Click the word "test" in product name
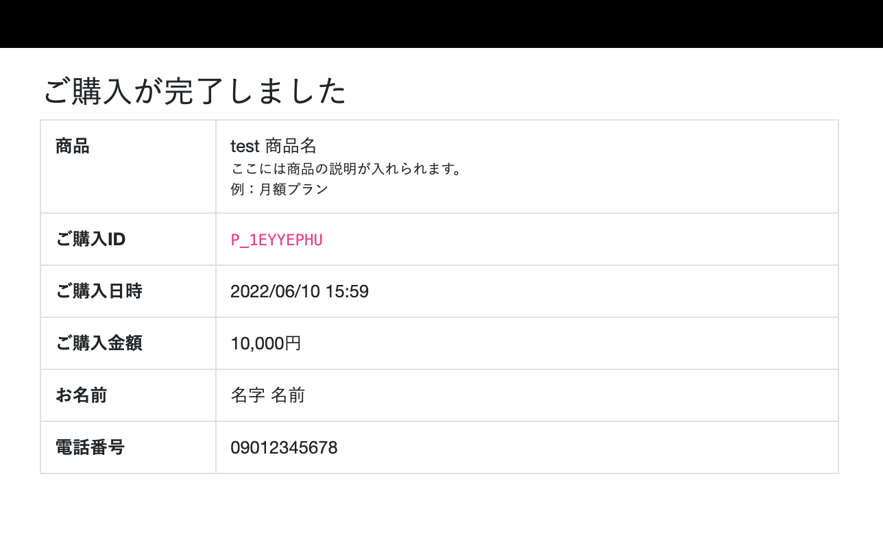 coord(245,146)
